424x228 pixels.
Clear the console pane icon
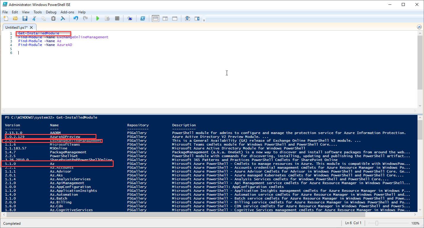(63, 19)
